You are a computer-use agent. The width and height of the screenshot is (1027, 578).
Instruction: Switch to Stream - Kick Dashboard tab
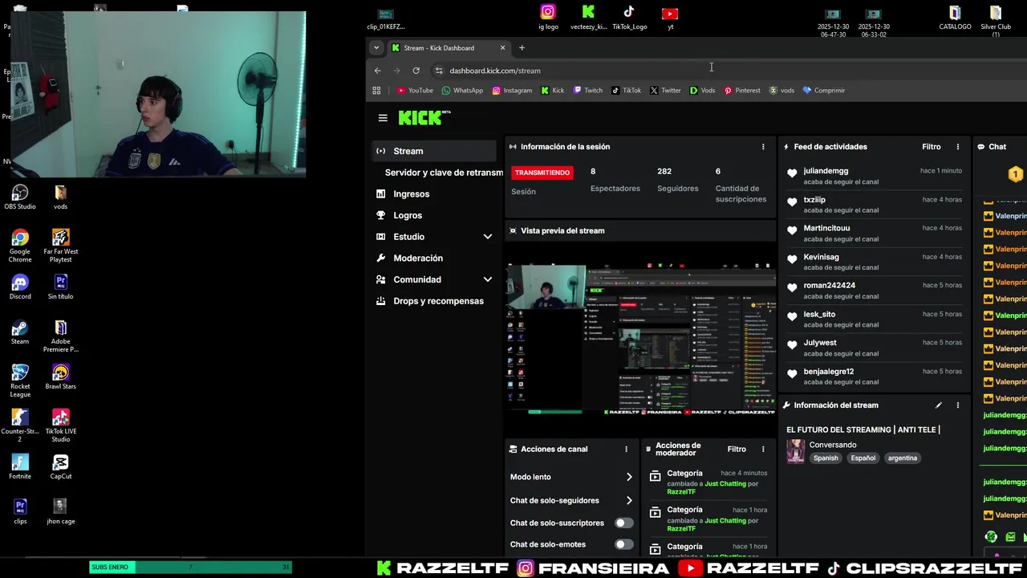[x=449, y=48]
